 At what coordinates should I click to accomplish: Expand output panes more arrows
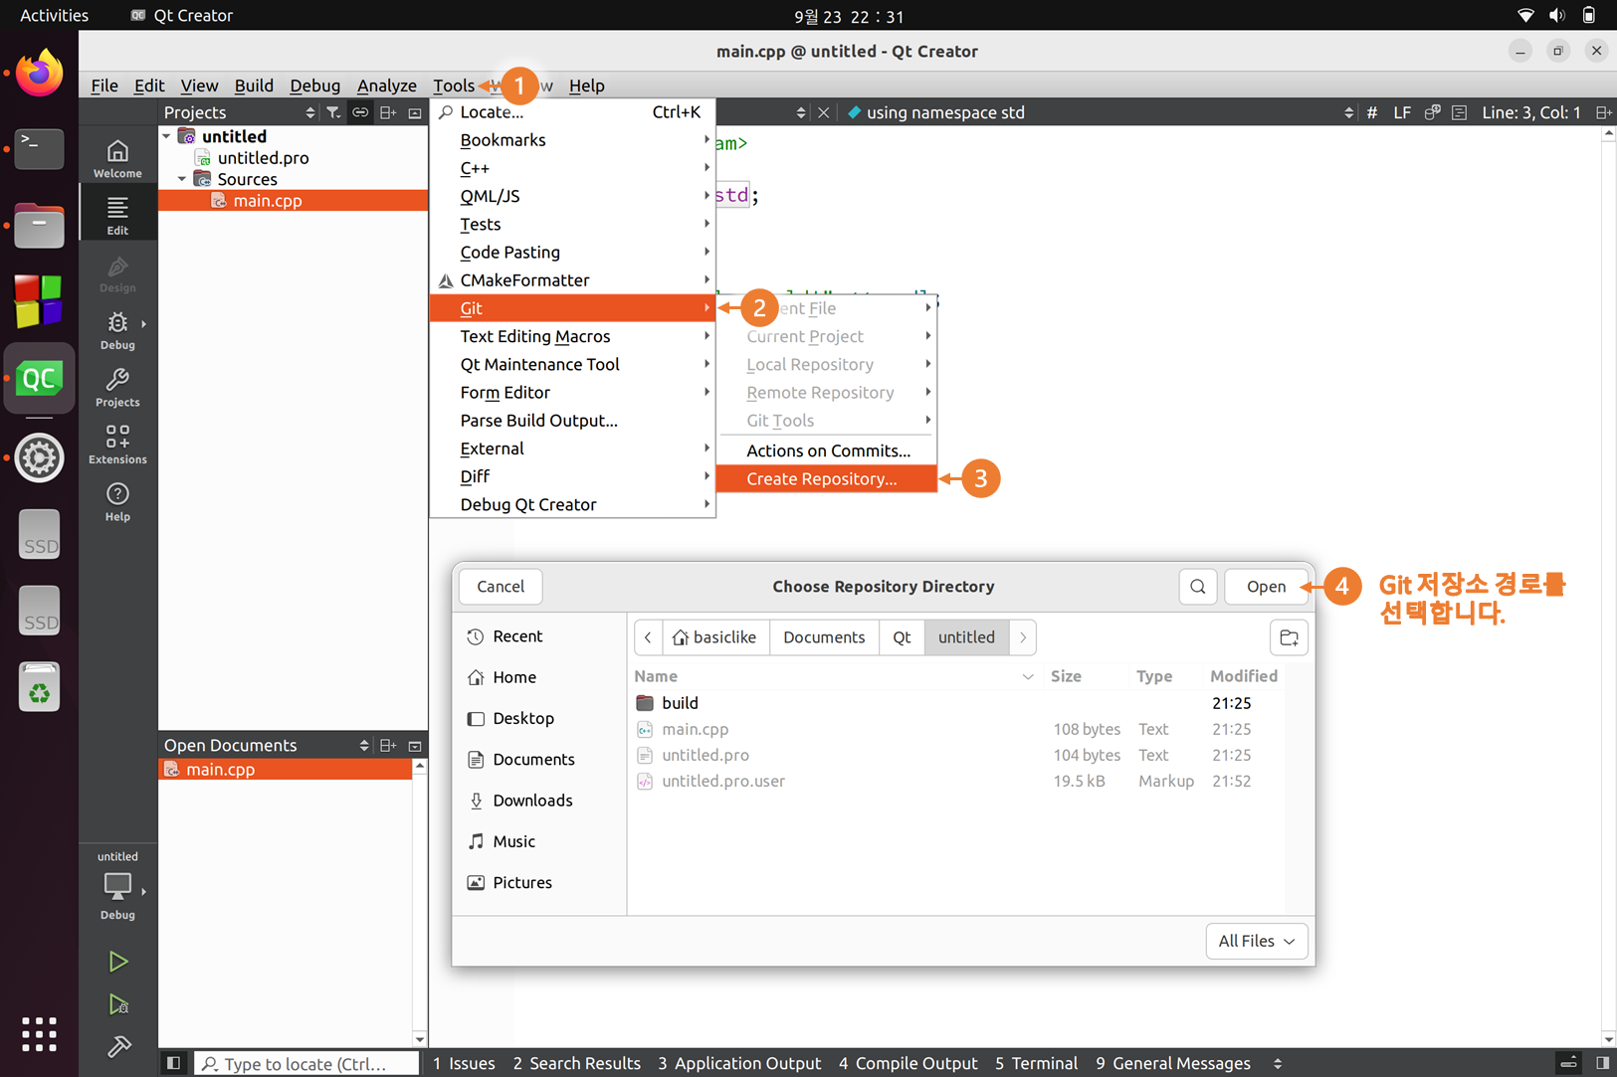tap(1278, 1063)
